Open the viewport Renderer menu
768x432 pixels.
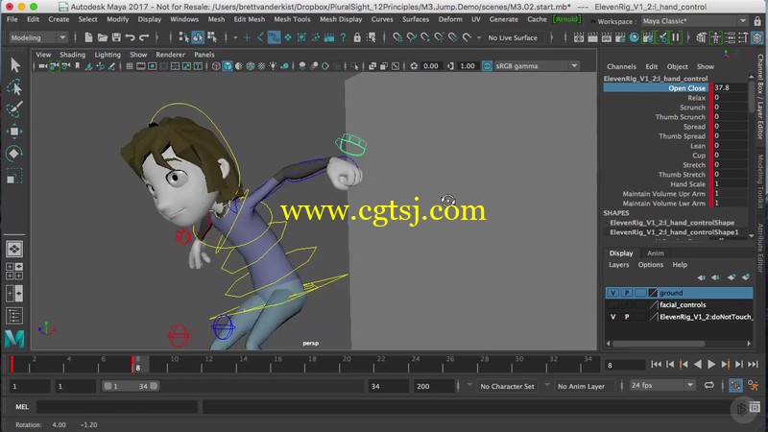pyautogui.click(x=170, y=55)
